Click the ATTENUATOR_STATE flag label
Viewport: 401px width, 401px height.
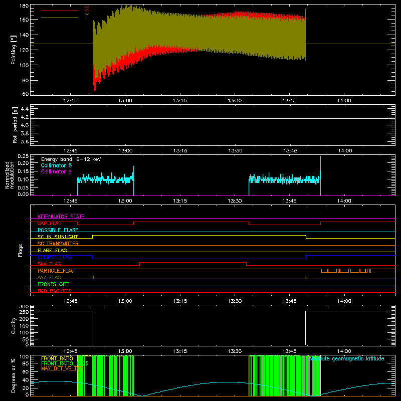tap(61, 217)
